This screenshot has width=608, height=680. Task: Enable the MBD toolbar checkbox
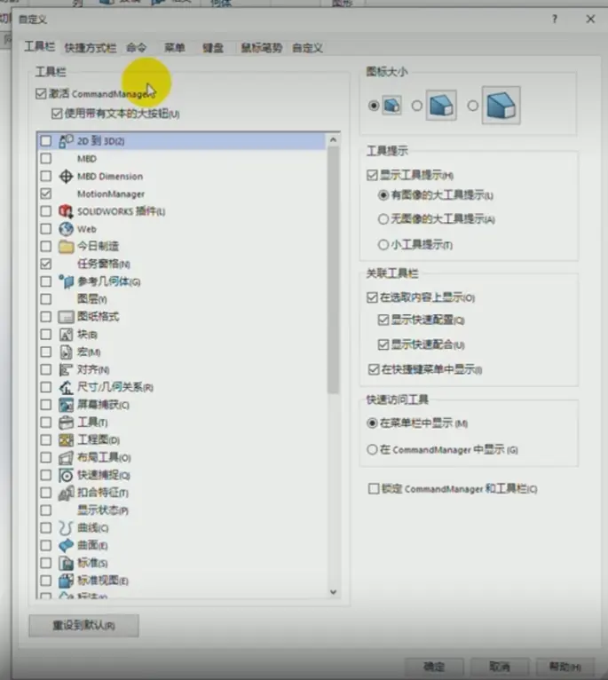(45, 158)
